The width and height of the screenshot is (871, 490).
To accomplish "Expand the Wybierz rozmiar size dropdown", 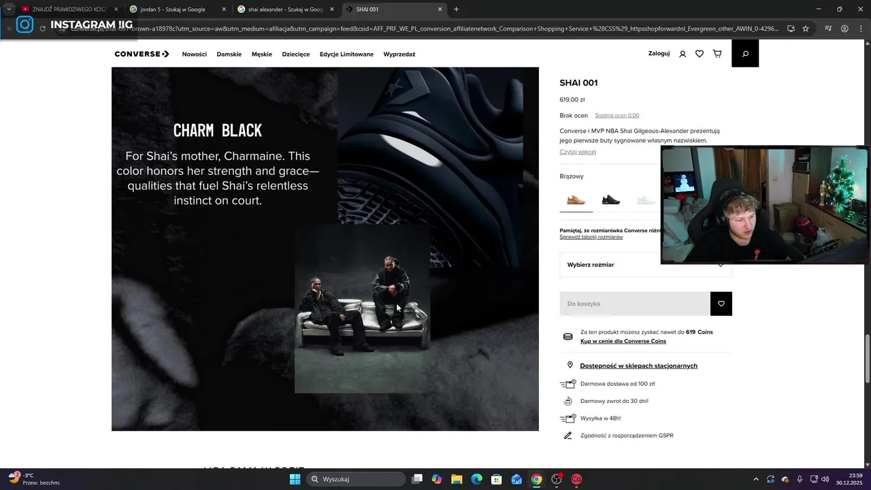I will click(x=646, y=265).
